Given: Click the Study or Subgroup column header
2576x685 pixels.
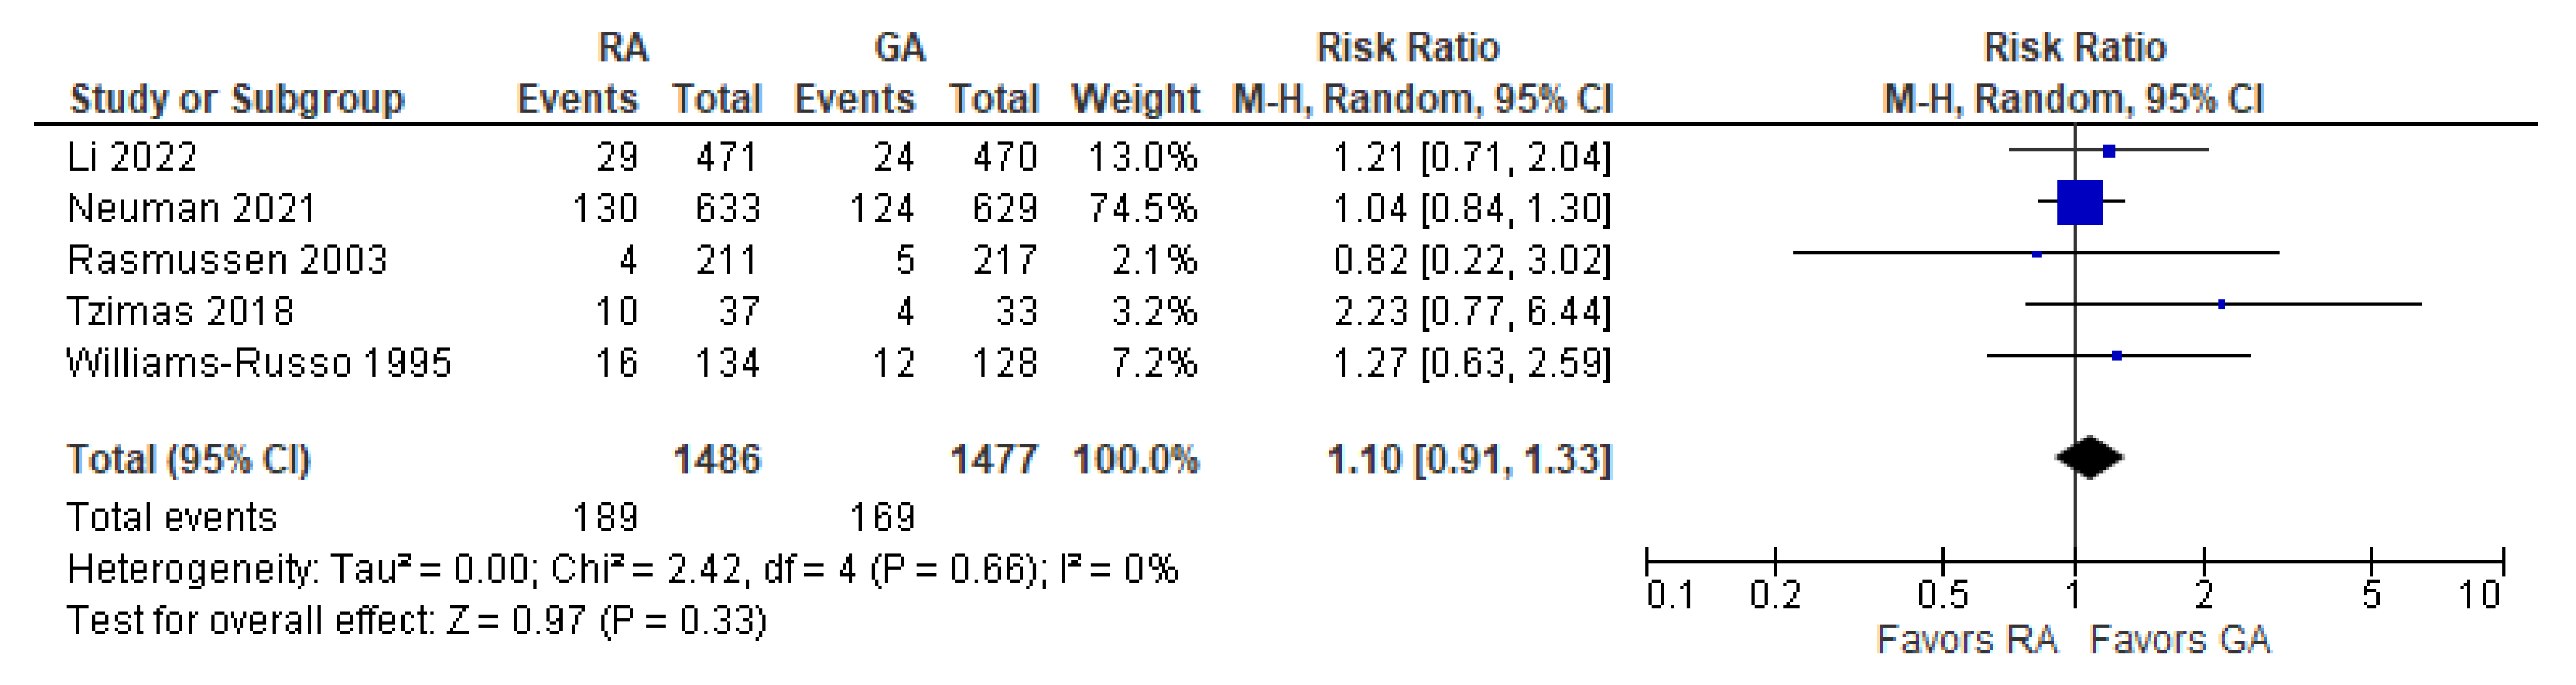Looking at the screenshot, I should coord(237,99).
